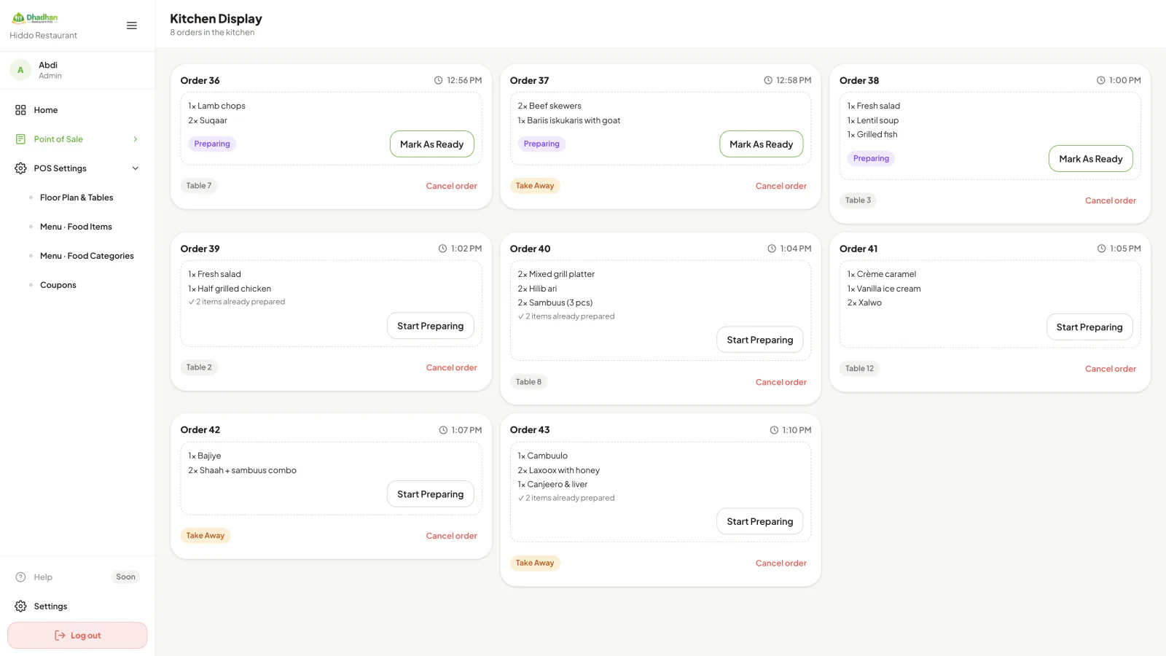The image size is (1166, 656).
Task: Mark Order 38 as ready
Action: [x=1091, y=159]
